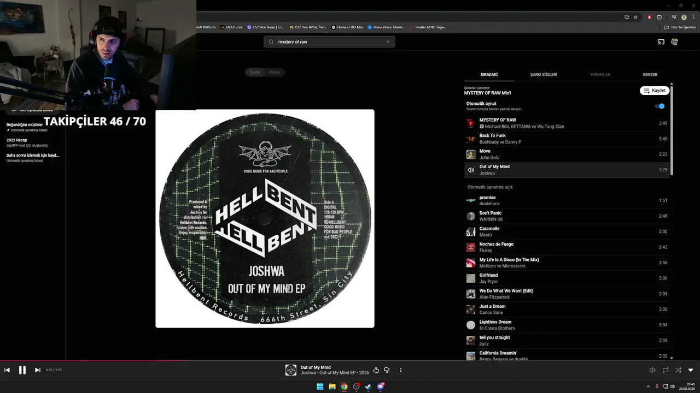Open the YORUMLAR tab
This screenshot has height=393, width=700.
click(x=600, y=75)
